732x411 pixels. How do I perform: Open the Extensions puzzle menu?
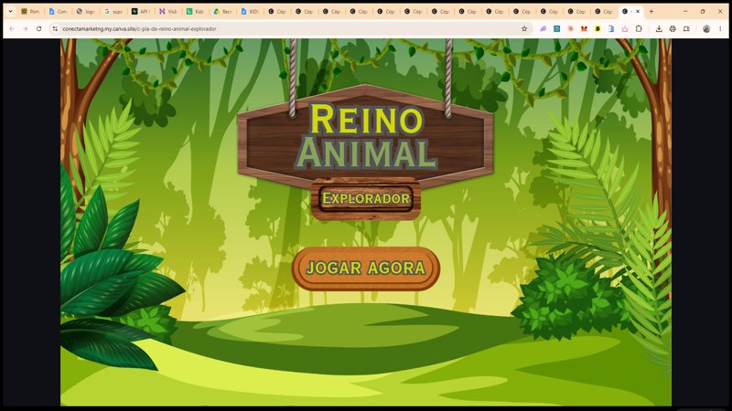(x=639, y=29)
